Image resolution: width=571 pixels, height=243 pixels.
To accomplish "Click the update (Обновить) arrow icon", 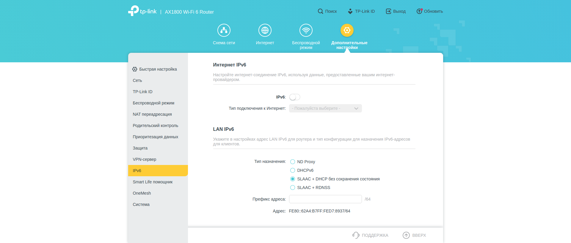I will (x=419, y=11).
